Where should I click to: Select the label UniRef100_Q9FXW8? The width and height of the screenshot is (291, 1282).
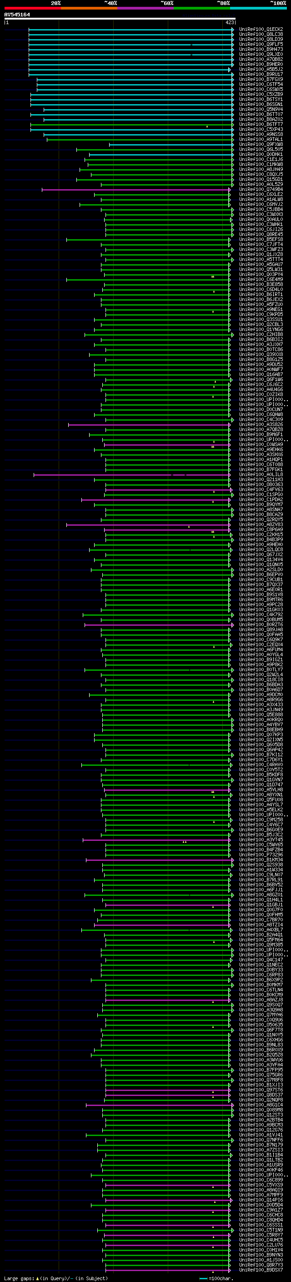coord(261,144)
